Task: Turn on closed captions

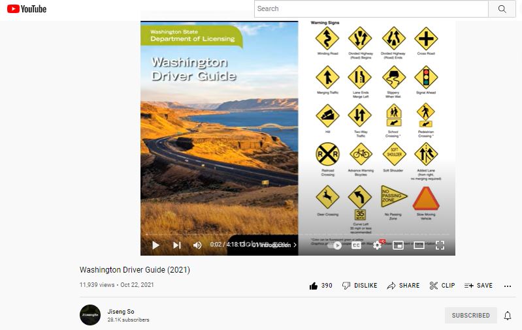Action: [x=356, y=246]
